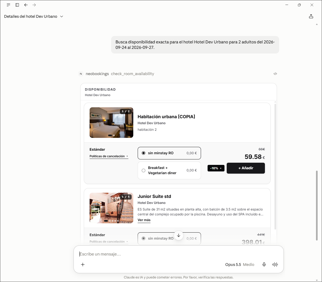Image resolution: width=322 pixels, height=282 pixels.
Task: Go forward with the right arrow
Action: [34, 5]
